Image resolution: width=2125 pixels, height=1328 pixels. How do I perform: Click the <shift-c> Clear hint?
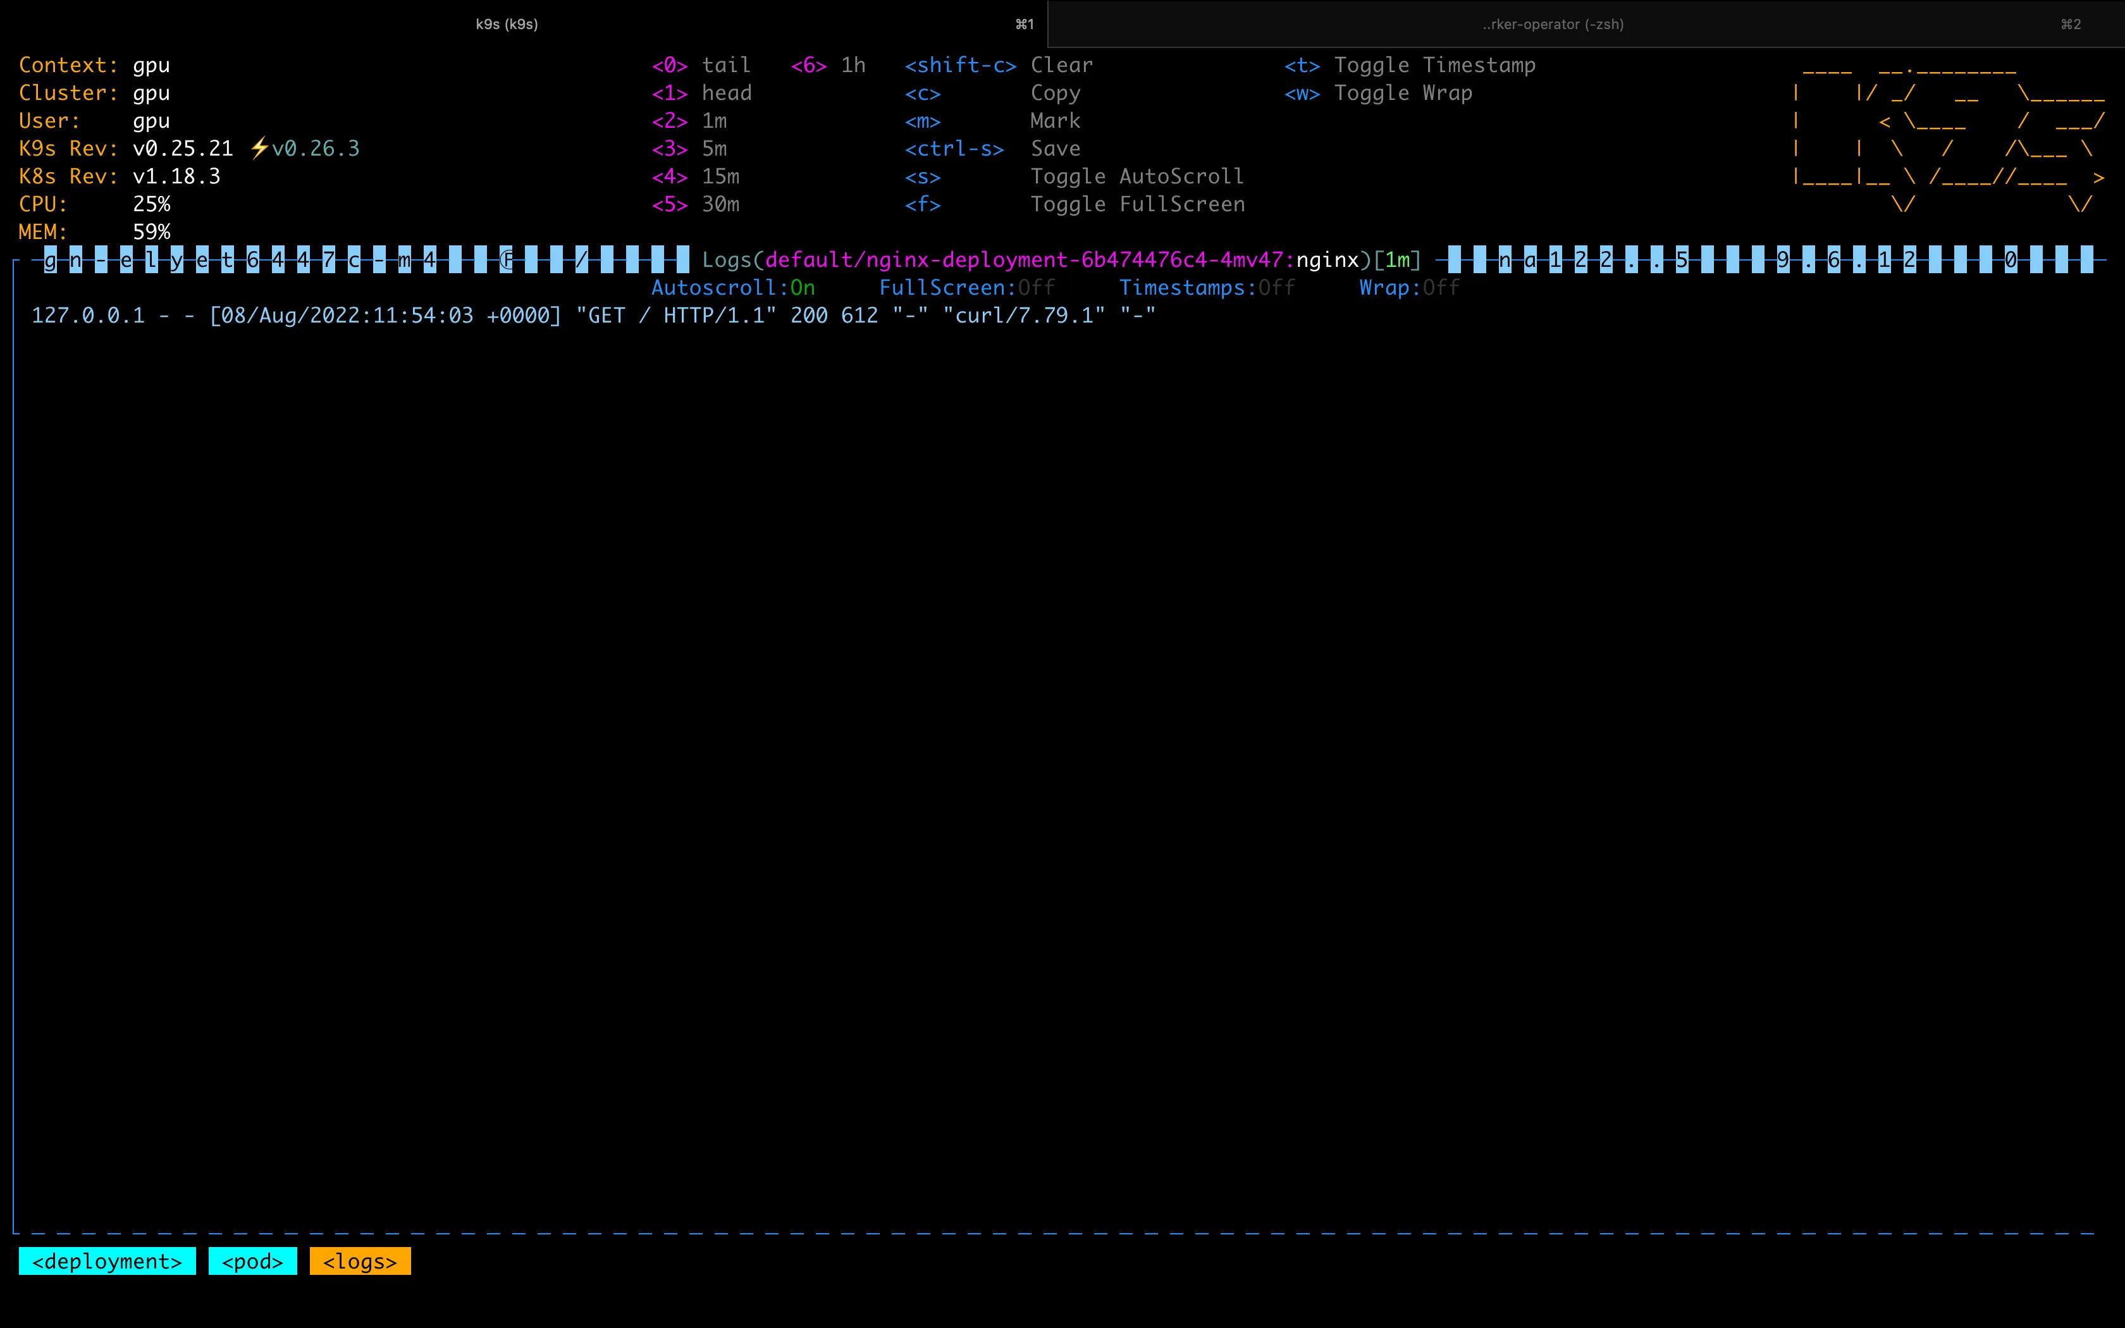pos(999,65)
